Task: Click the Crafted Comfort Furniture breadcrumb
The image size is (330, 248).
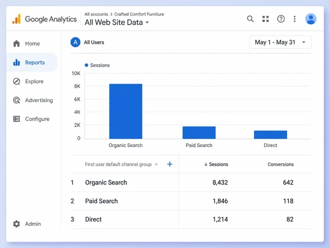Action: (139, 14)
